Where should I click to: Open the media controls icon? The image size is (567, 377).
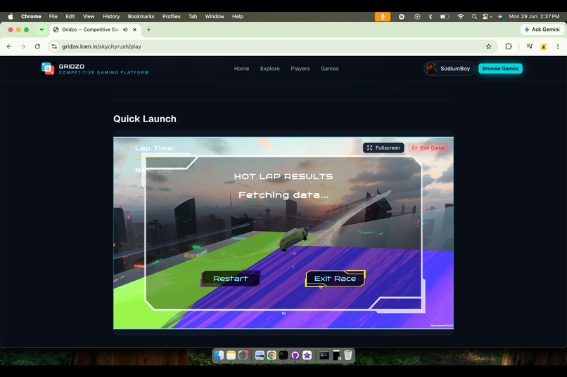pyautogui.click(x=530, y=46)
